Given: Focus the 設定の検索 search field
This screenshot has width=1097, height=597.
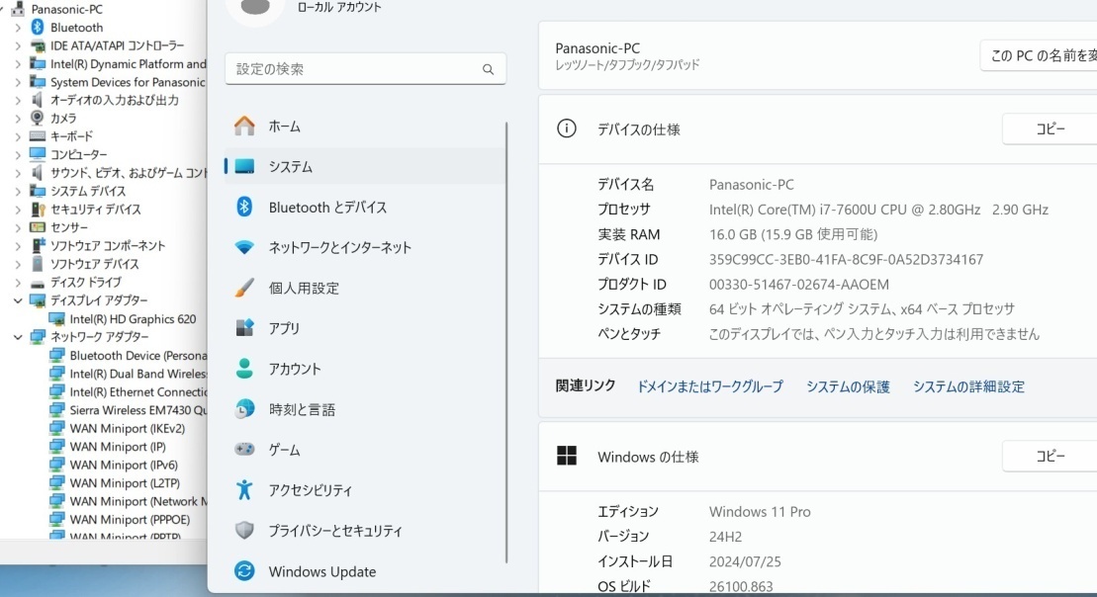Looking at the screenshot, I should pyautogui.click(x=365, y=69).
